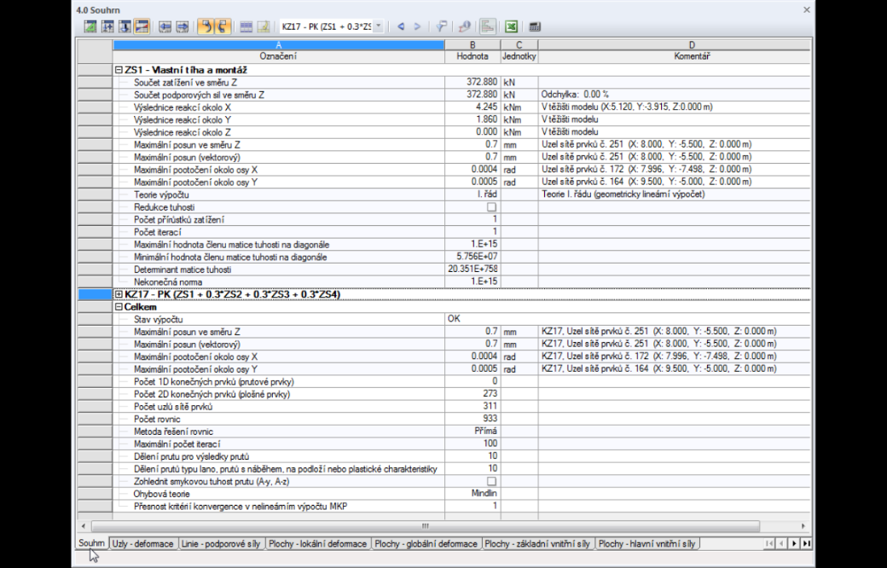Click the tab scroll previous arrow button
The image size is (887, 568).
tap(782, 543)
